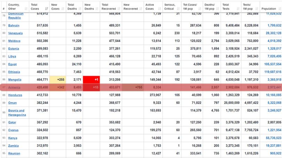Click the New Deaths column sort icon
The image size is (282, 158).
97,9
